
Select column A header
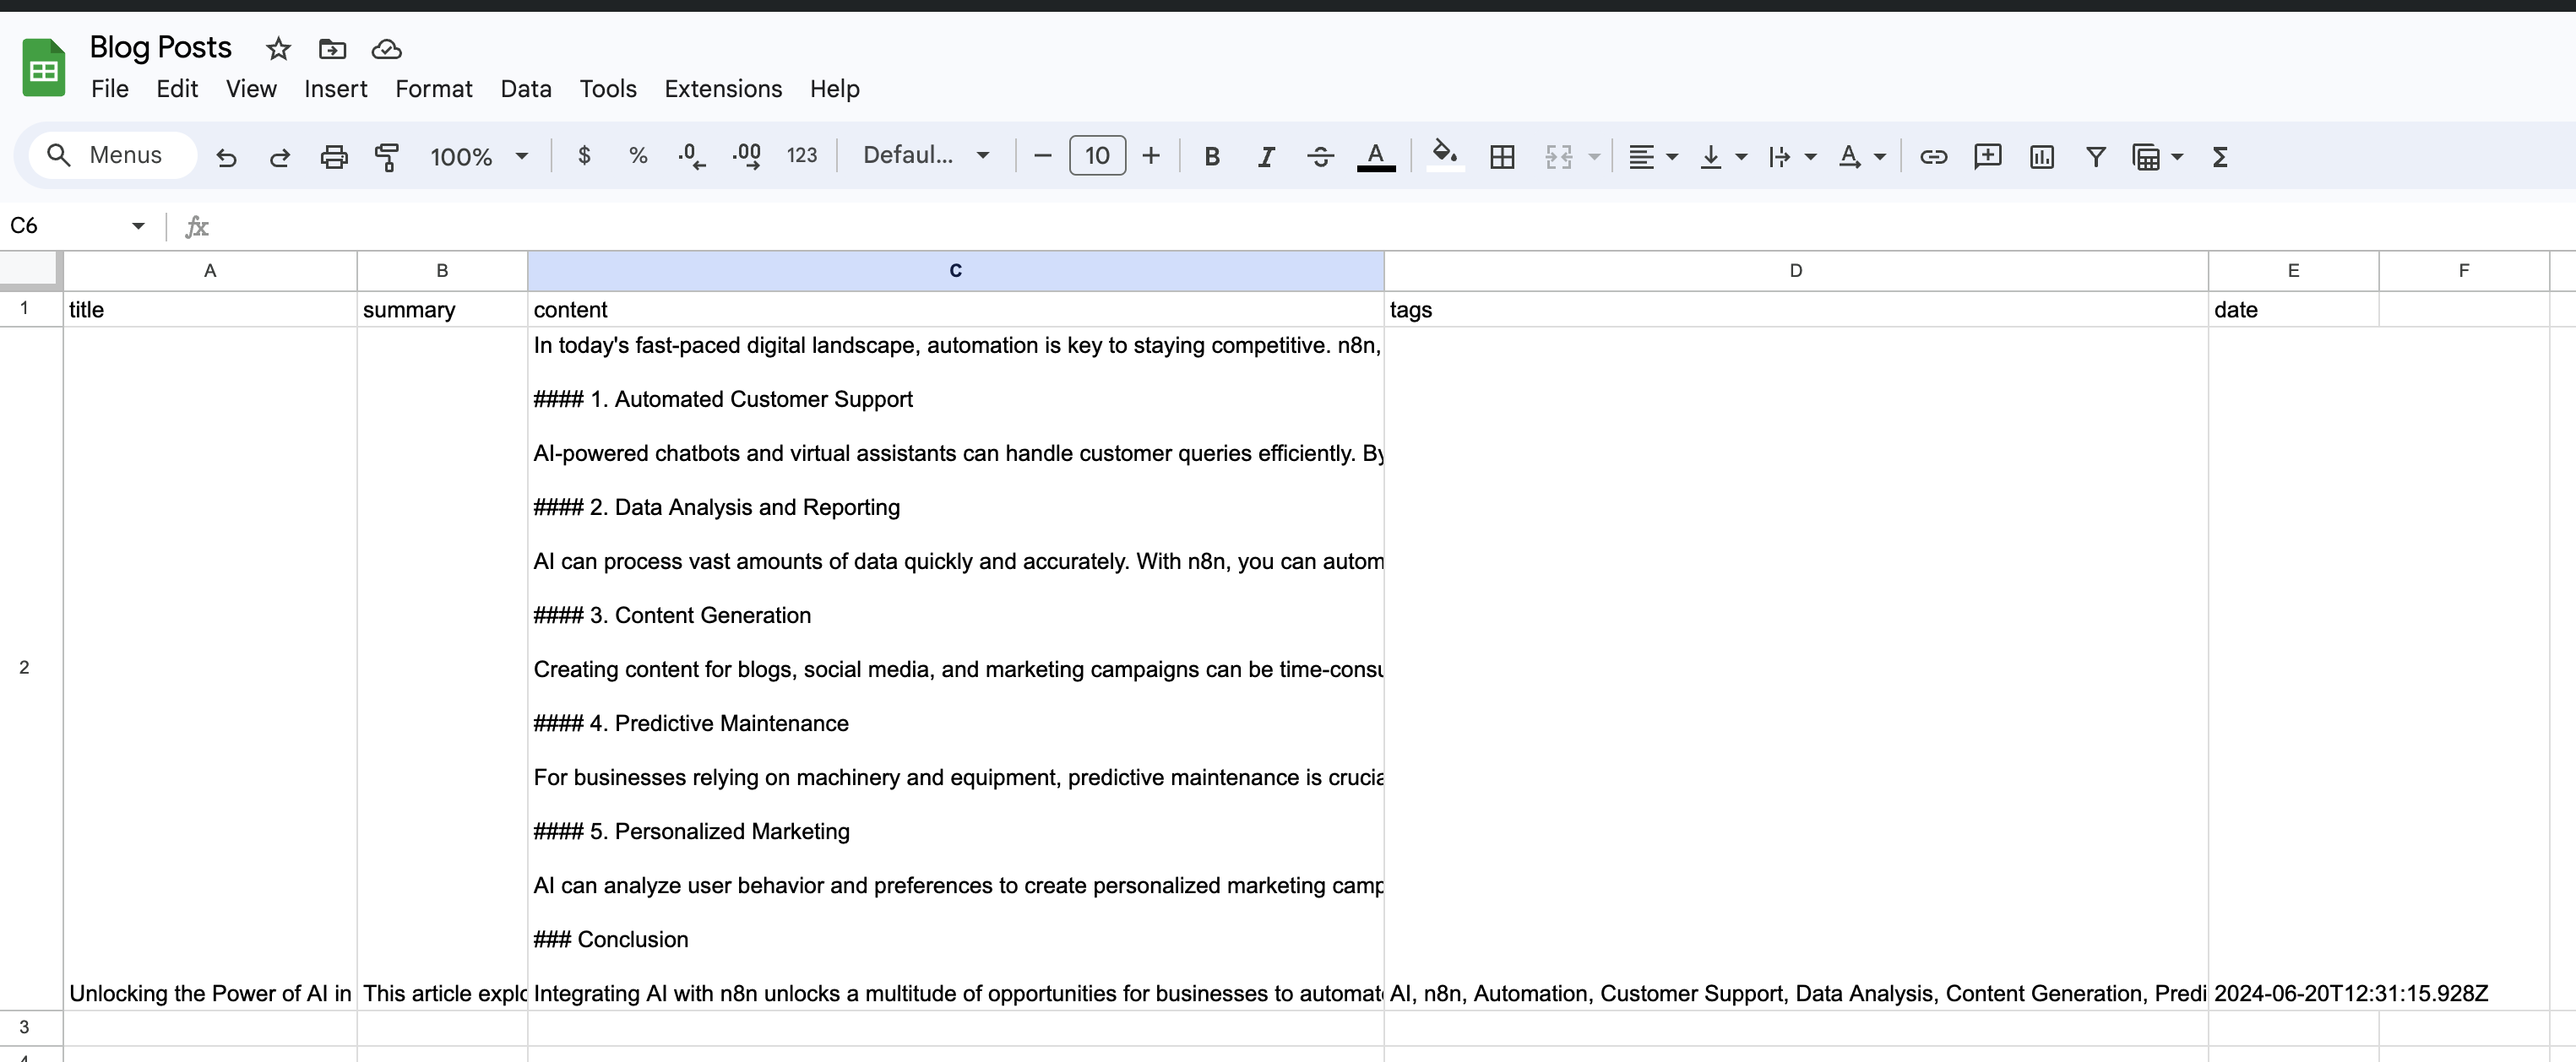coord(210,271)
